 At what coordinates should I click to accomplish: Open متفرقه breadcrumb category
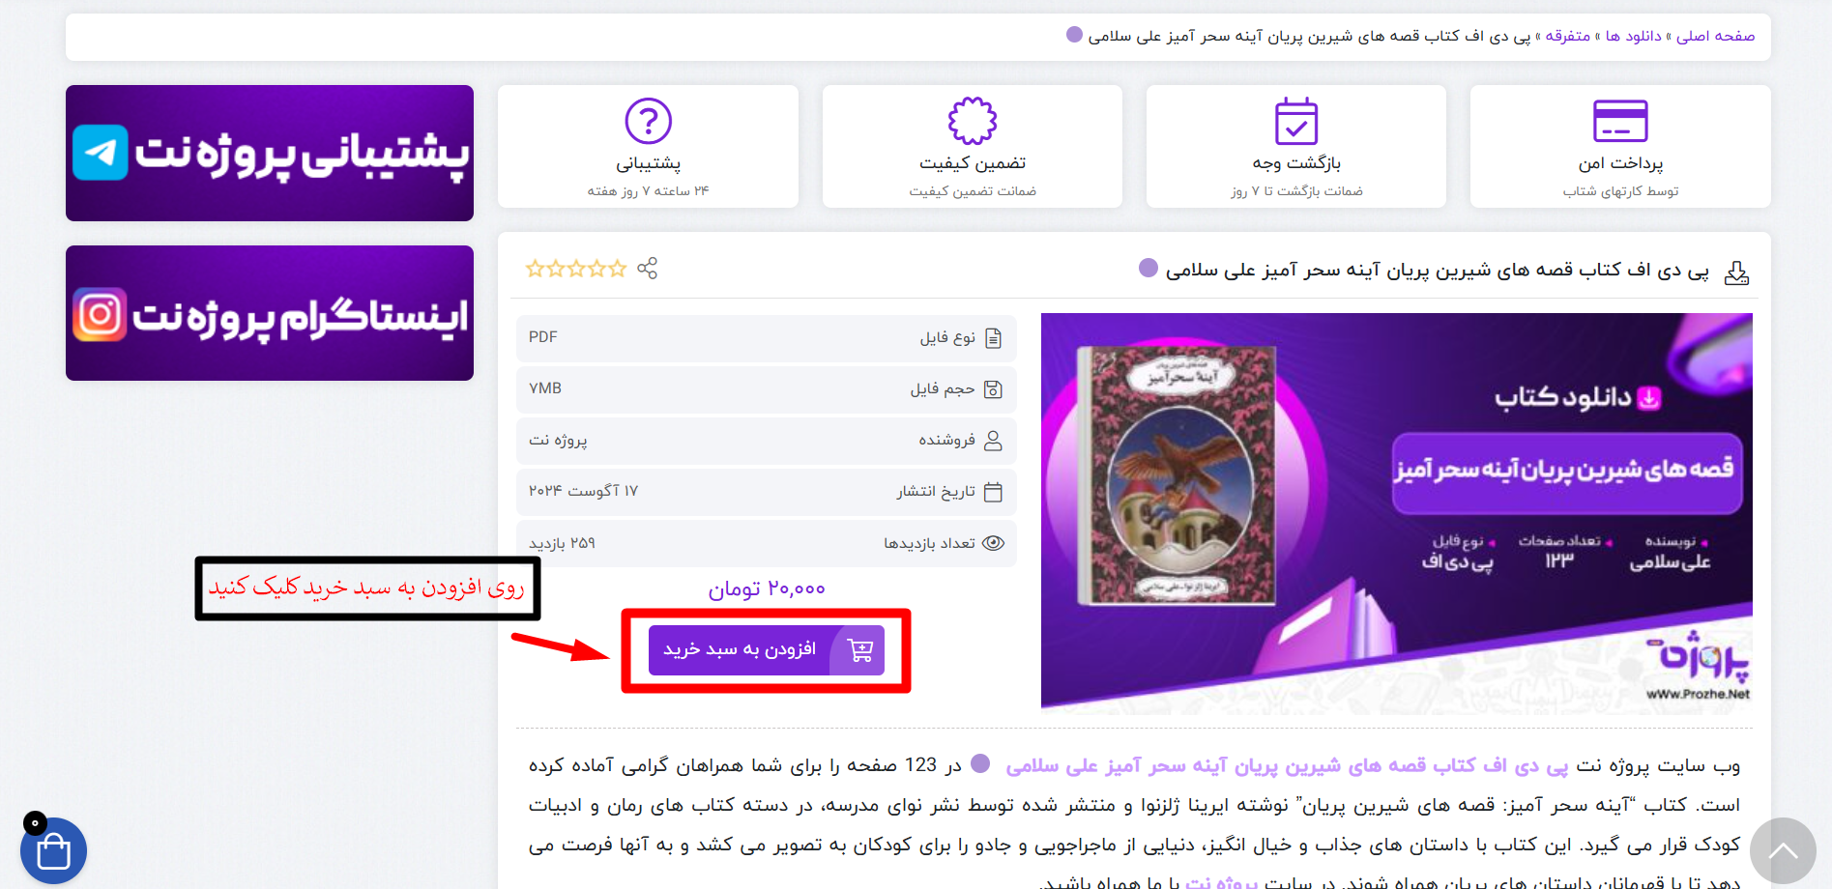[x=1568, y=36]
